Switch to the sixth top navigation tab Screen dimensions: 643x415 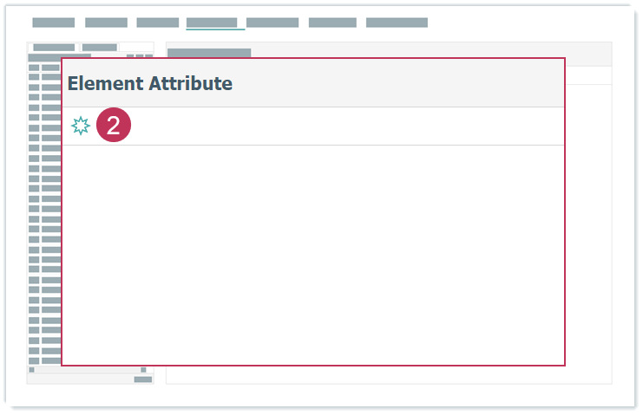pos(332,23)
